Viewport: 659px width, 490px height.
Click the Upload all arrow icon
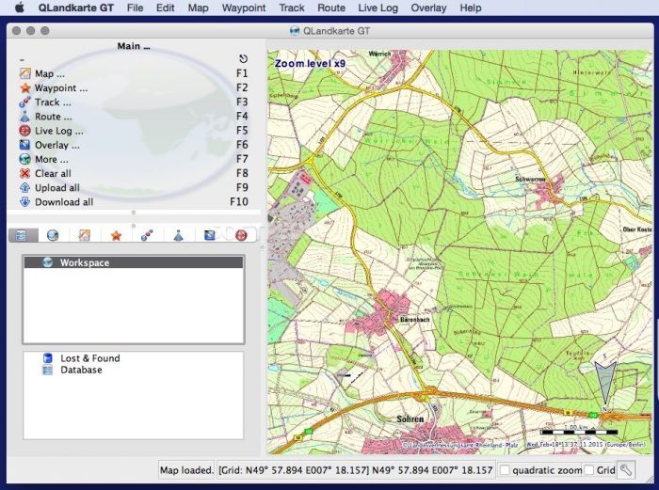pos(24,188)
